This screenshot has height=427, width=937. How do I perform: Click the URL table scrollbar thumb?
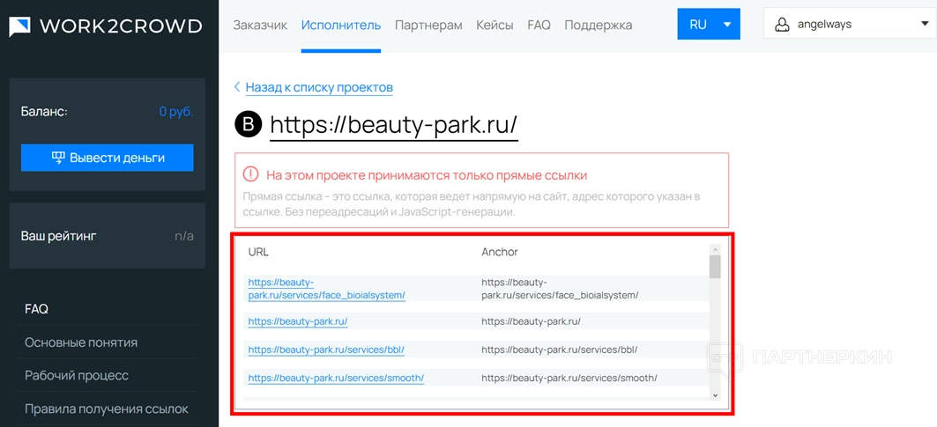(715, 267)
